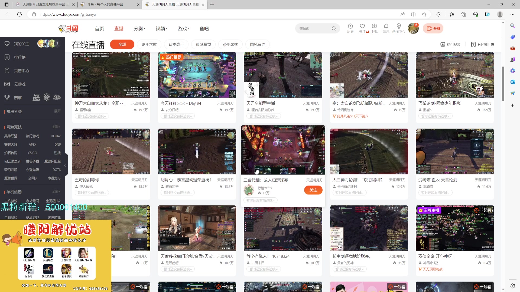Open the 云游戏 gamepad icon in sidebar

click(x=7, y=84)
